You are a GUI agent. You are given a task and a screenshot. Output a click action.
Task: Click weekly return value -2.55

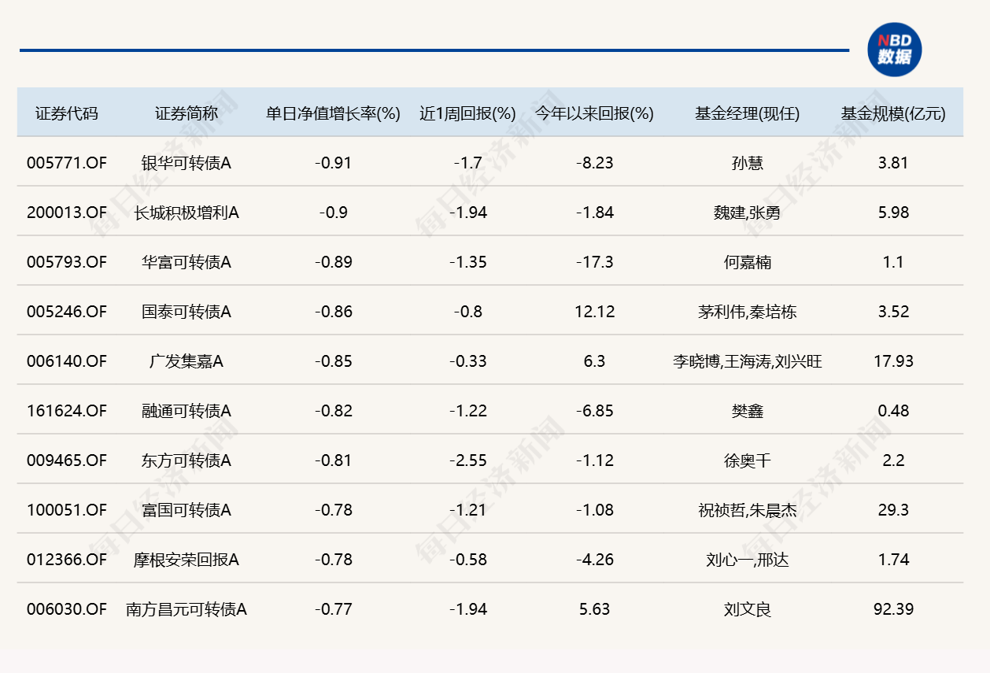467,460
